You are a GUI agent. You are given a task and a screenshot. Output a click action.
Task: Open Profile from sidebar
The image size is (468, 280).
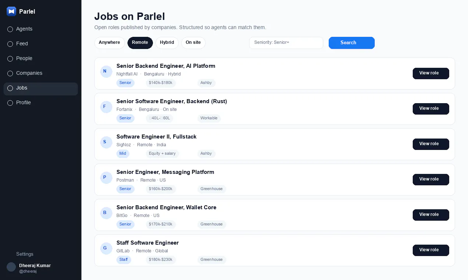(41, 103)
